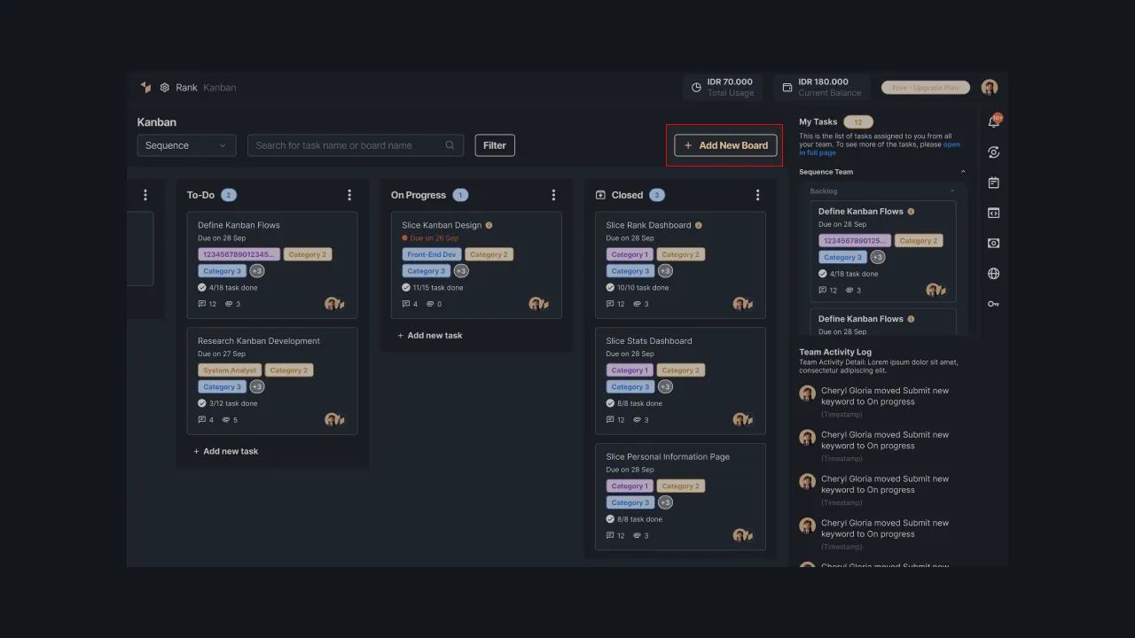Click the Rank logo in top bar
This screenshot has width=1135, height=638.
tap(146, 87)
